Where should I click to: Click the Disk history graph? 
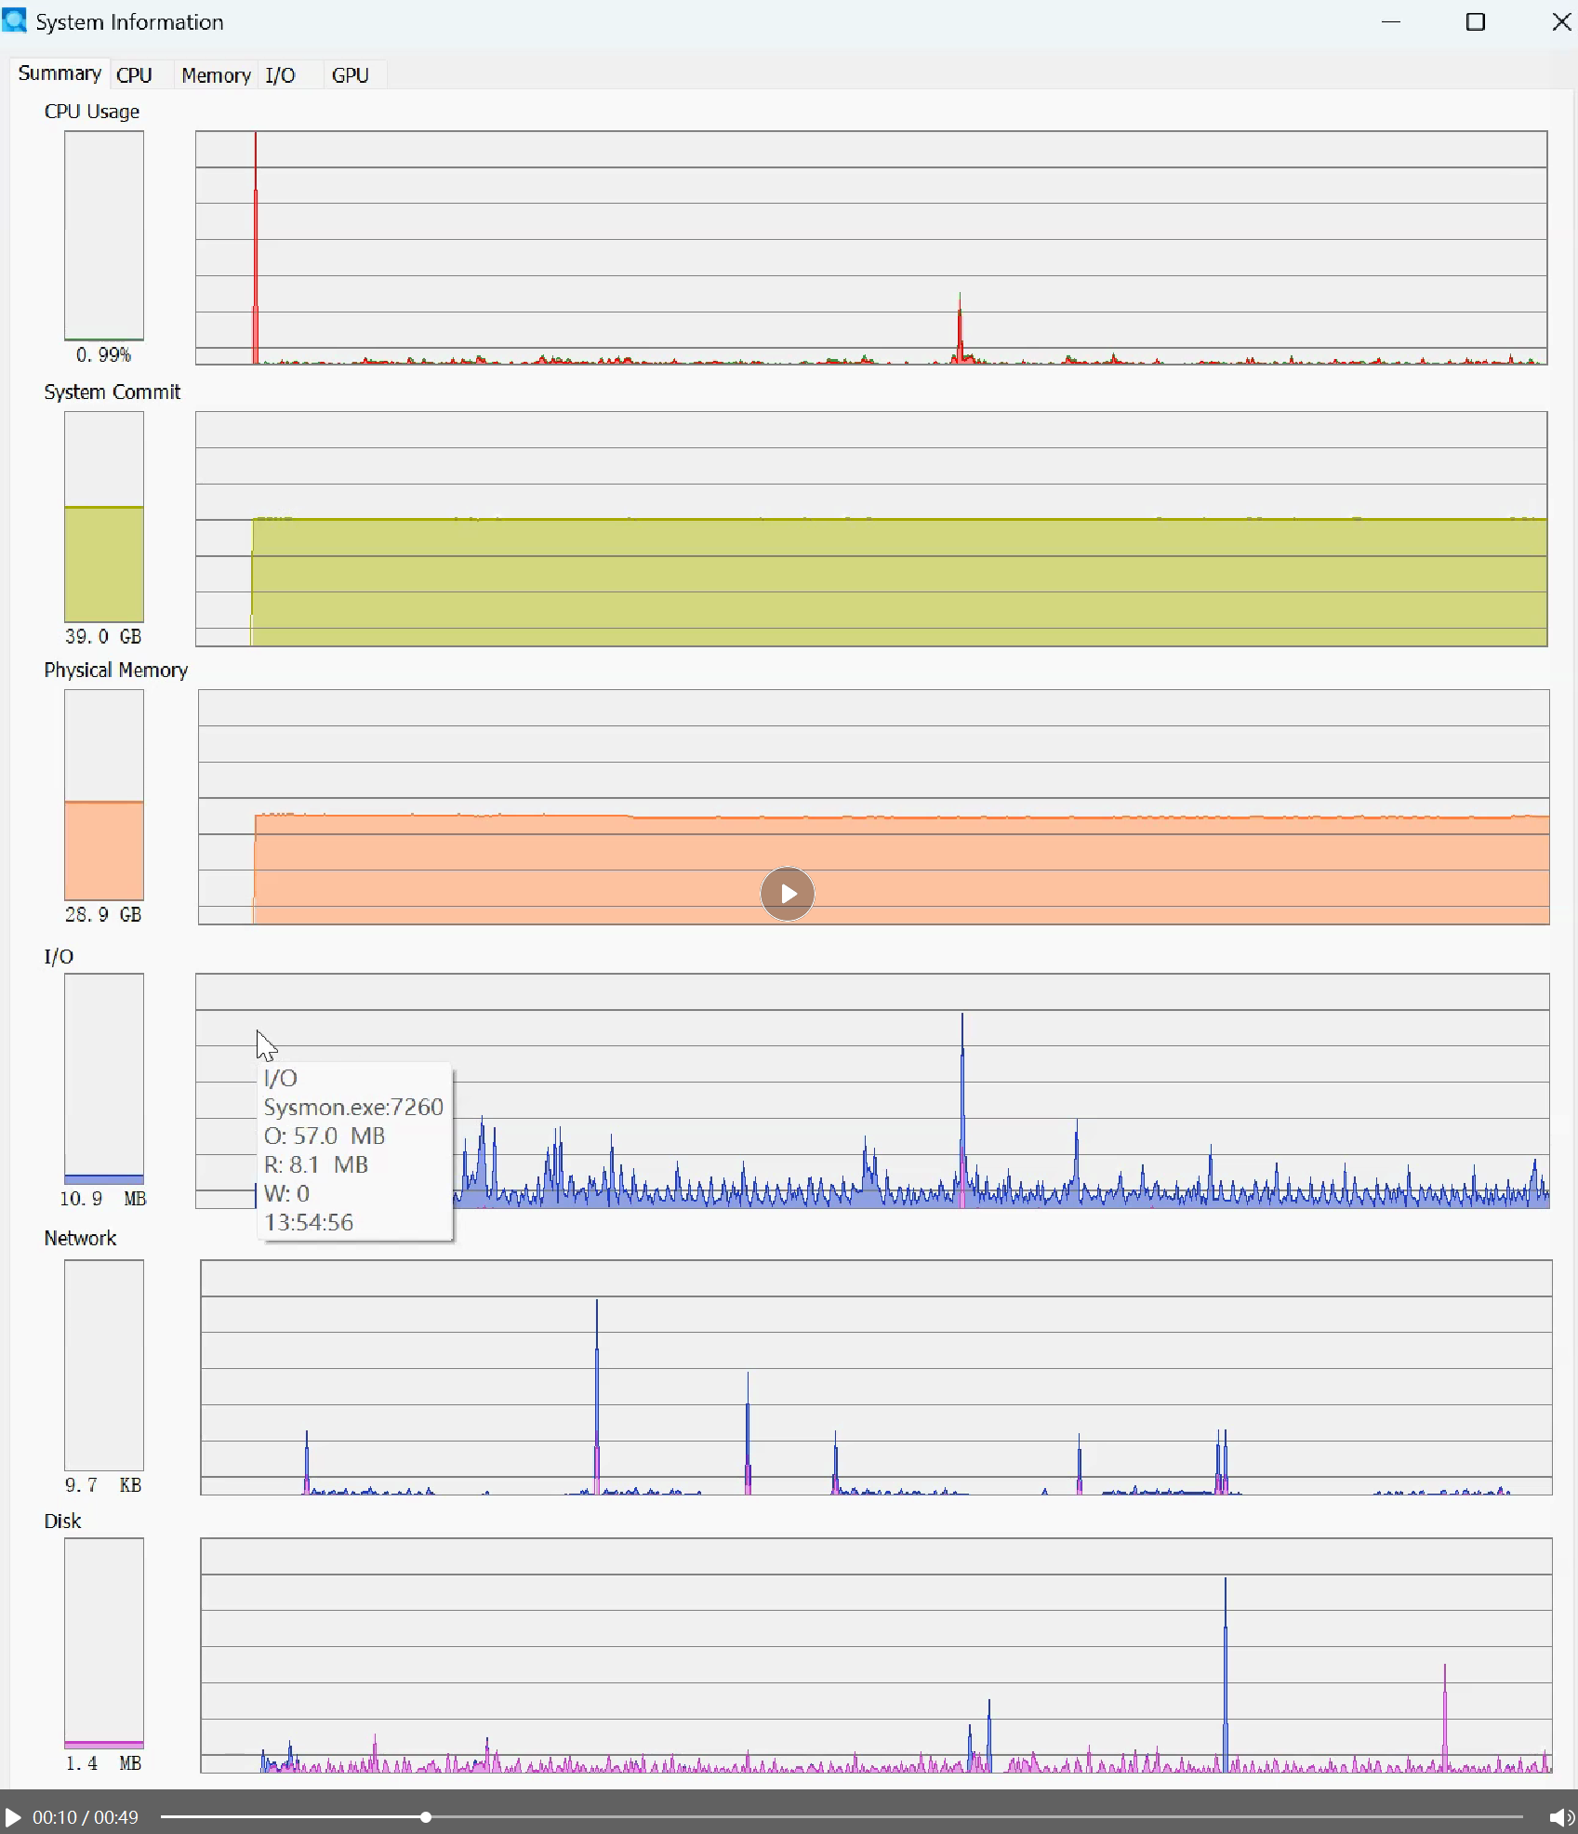pos(877,1655)
